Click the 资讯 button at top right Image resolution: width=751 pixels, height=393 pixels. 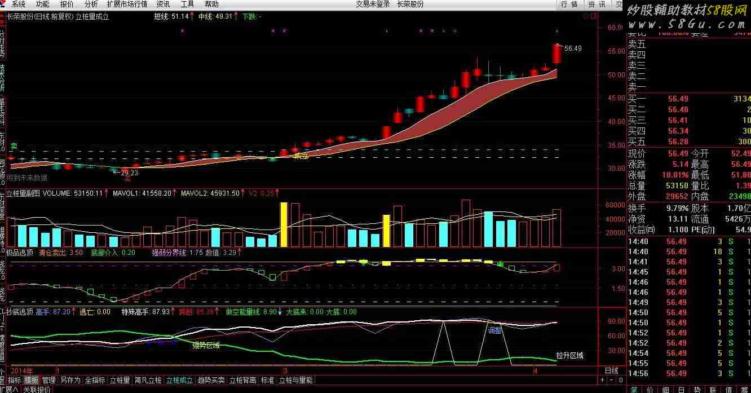pos(597,5)
